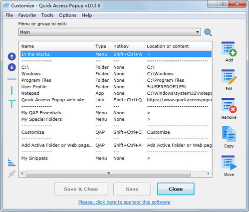This screenshot has height=212, width=249.
Task: Expand the Menu or group dropdown
Action: 110,32
